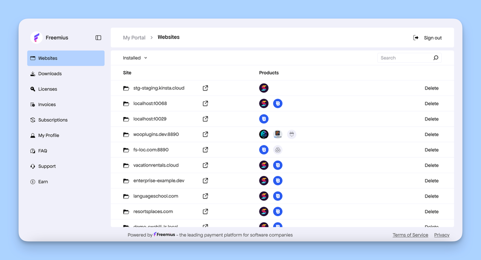Select My Profile in sidebar
Screen dimensions: 481x260
pyautogui.click(x=49, y=135)
